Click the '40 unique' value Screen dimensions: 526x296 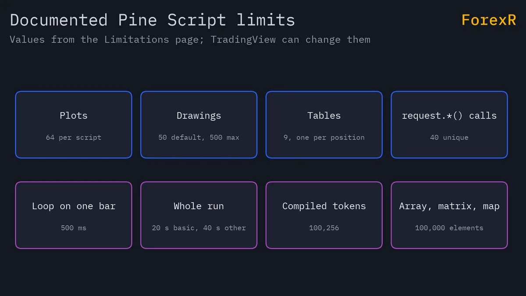pos(449,137)
